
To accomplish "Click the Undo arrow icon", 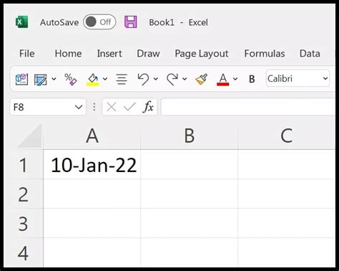I will (x=143, y=79).
